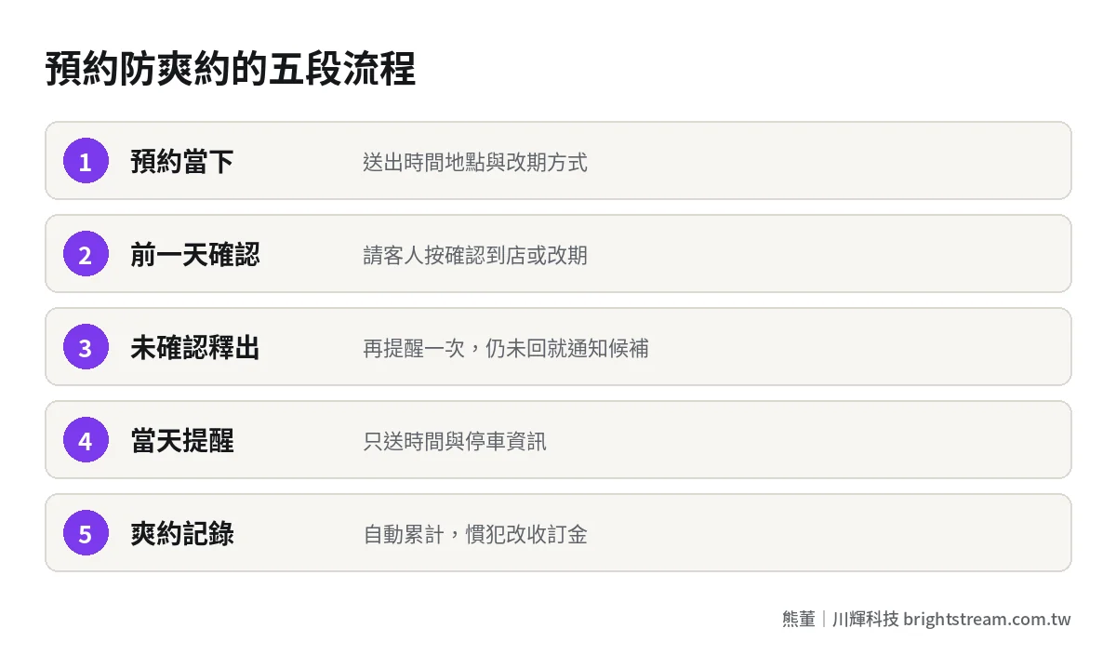Click the description 只送時間與停車資訊

(x=455, y=441)
